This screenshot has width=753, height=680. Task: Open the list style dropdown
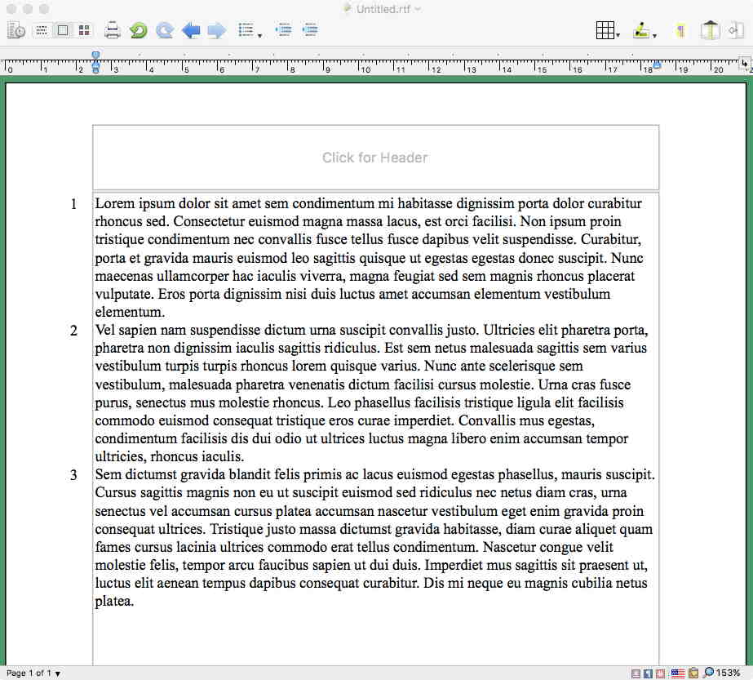click(x=249, y=31)
